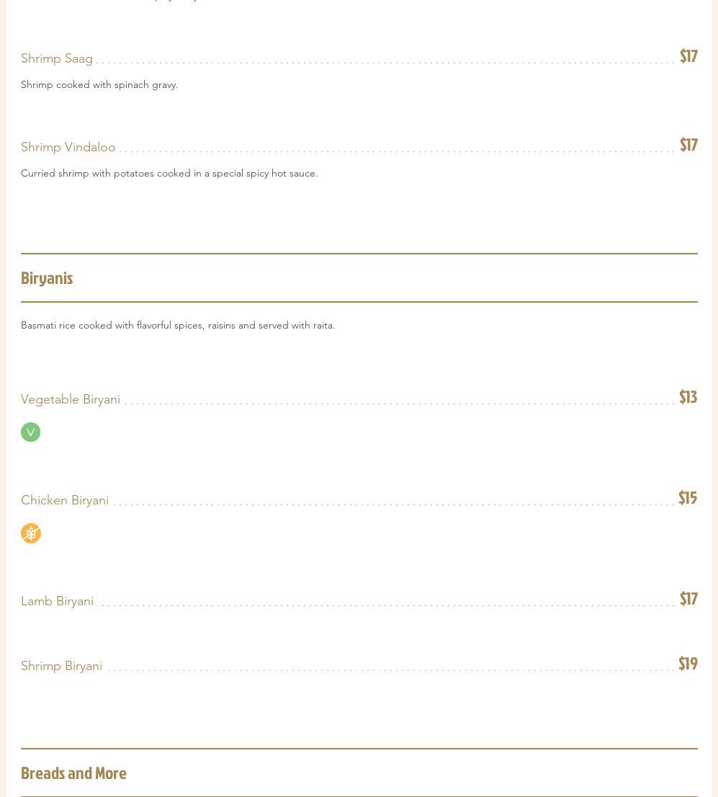Click the Biryanis section heading
Image resolution: width=718 pixels, height=797 pixels.
[47, 278]
